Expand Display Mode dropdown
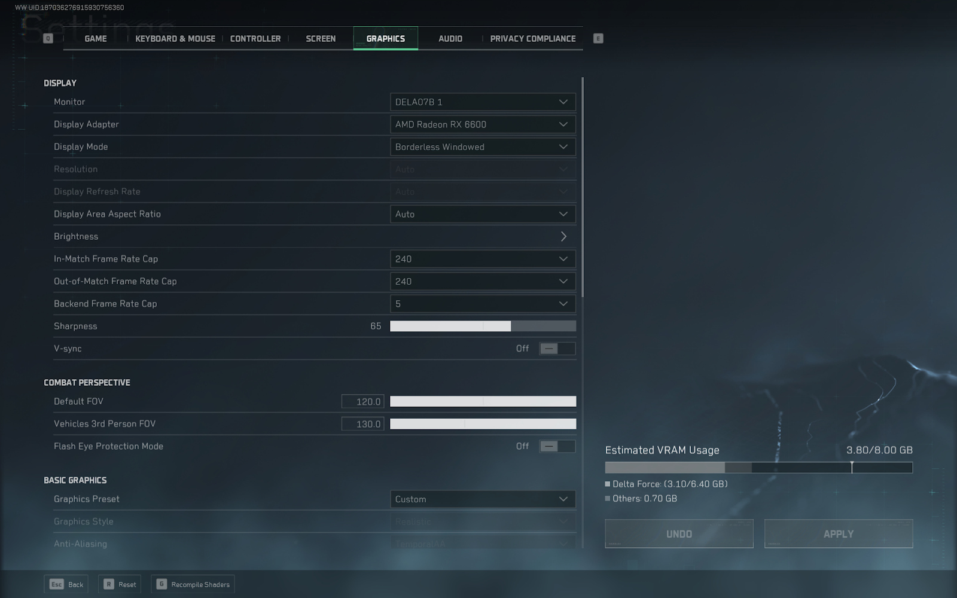Screen dimensions: 957x598 482,147
